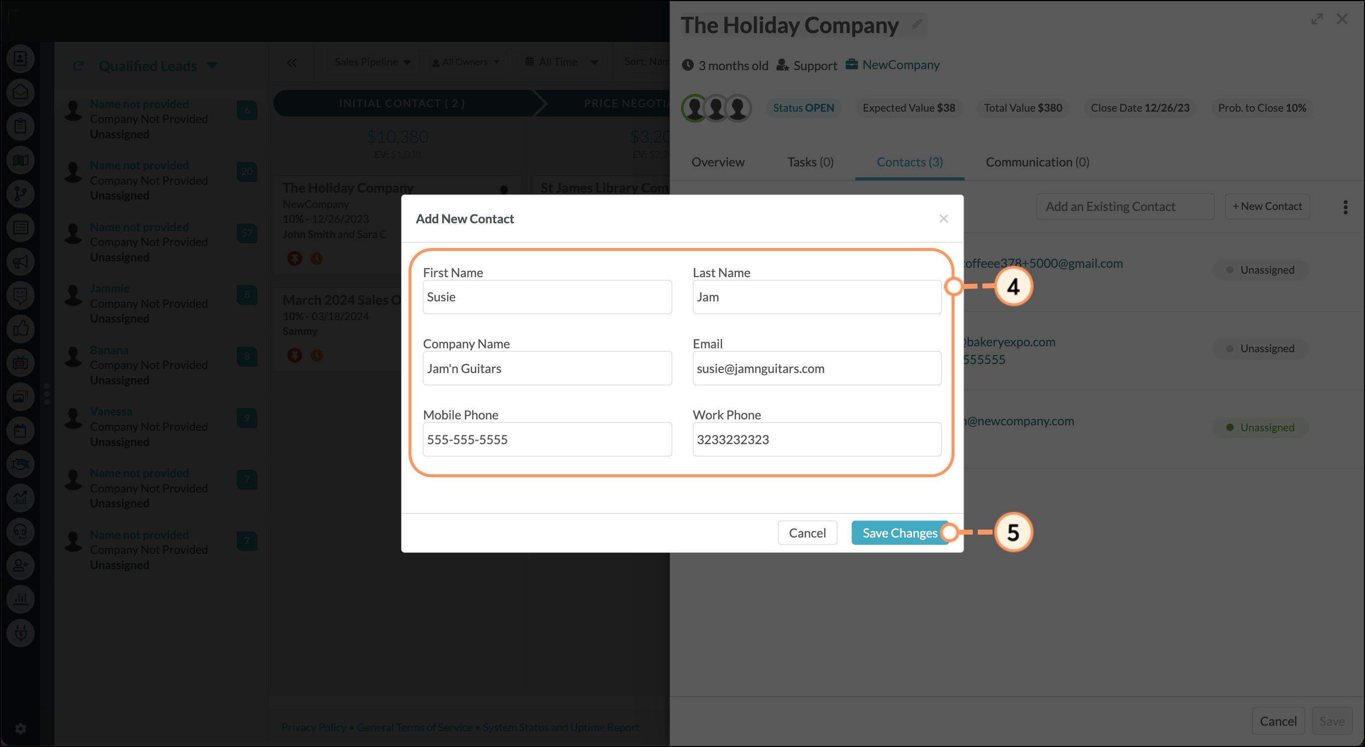The height and width of the screenshot is (747, 1365).
Task: Click the pencil icon beside The Holiday Company
Action: (x=917, y=24)
